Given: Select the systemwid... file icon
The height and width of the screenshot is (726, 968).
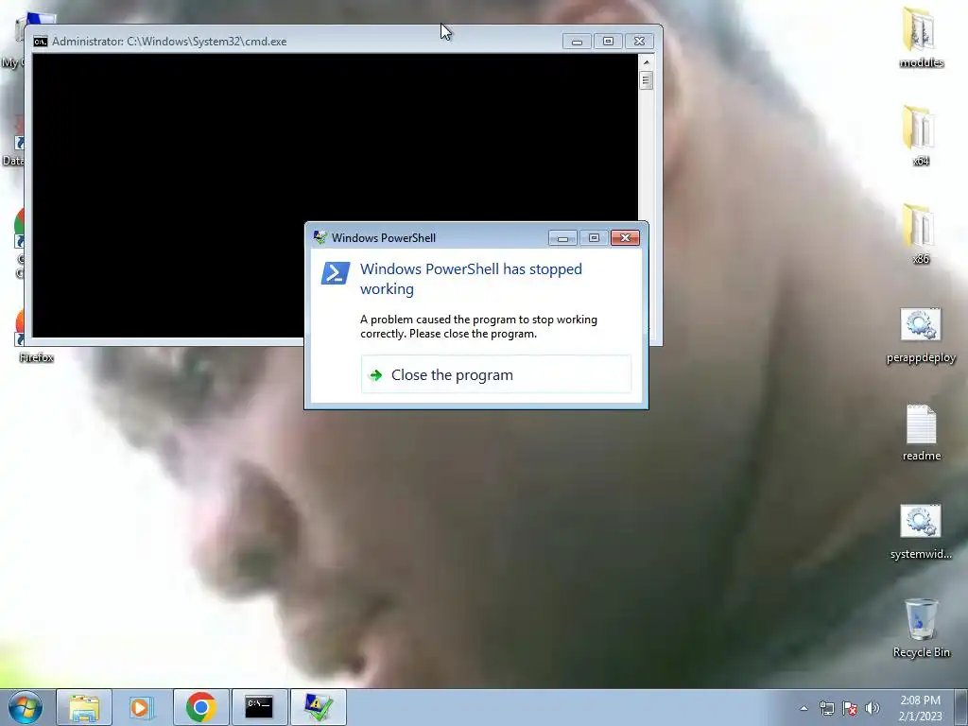Looking at the screenshot, I should [x=921, y=531].
